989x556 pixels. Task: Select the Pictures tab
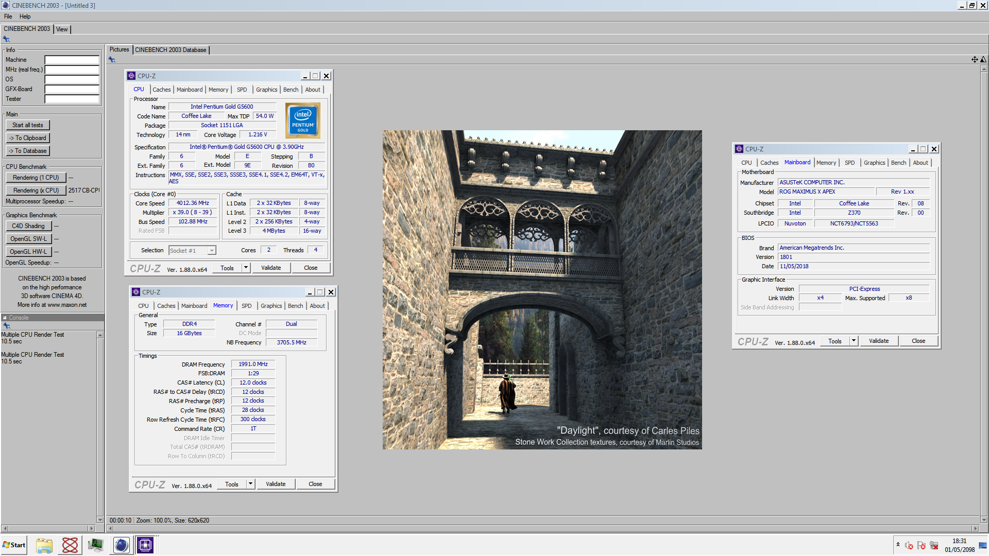pyautogui.click(x=120, y=50)
